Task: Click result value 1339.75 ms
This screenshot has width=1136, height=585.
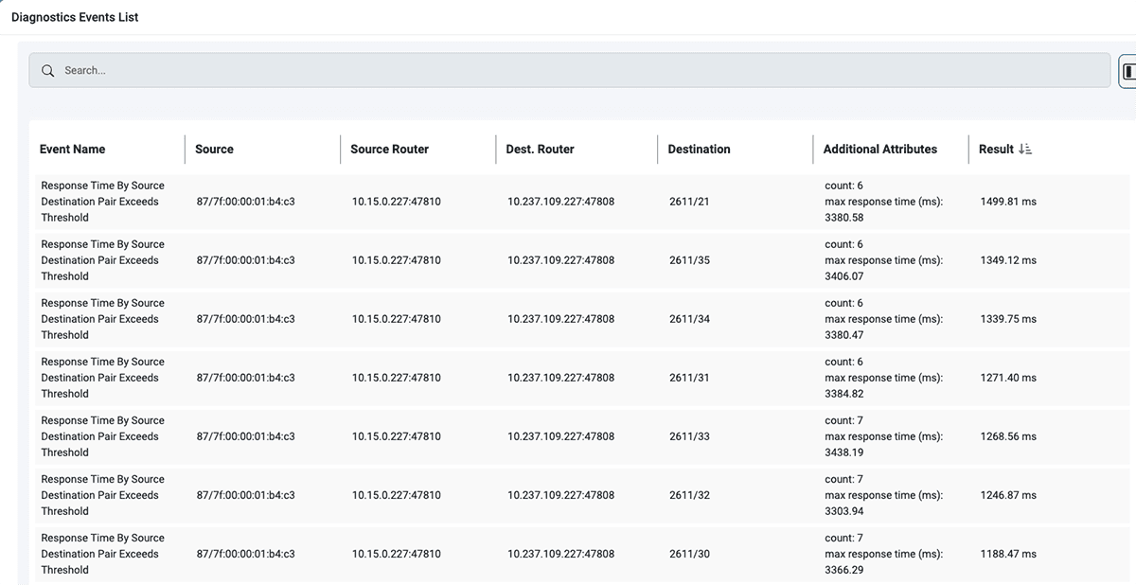Action: click(x=1008, y=319)
